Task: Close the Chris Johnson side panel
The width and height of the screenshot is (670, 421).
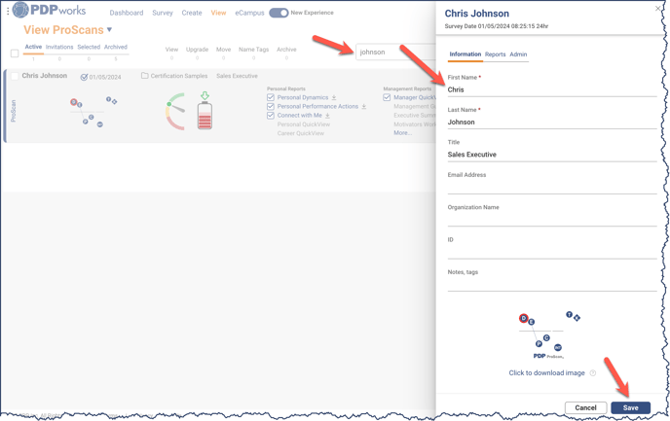Action: click(x=658, y=9)
